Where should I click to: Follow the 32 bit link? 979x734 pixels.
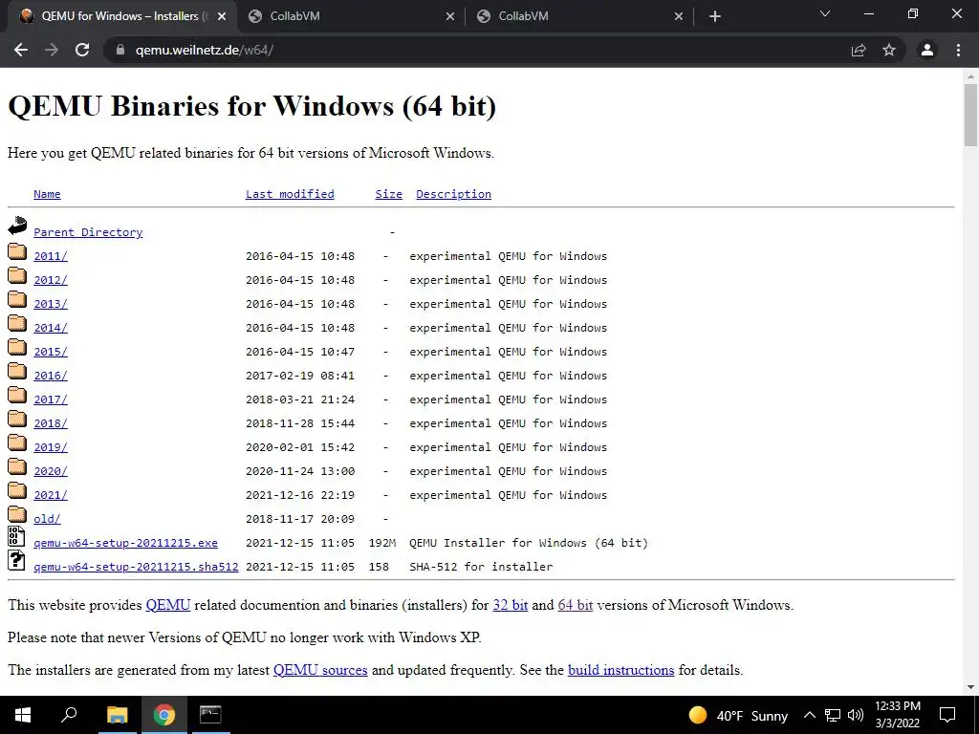pos(511,605)
